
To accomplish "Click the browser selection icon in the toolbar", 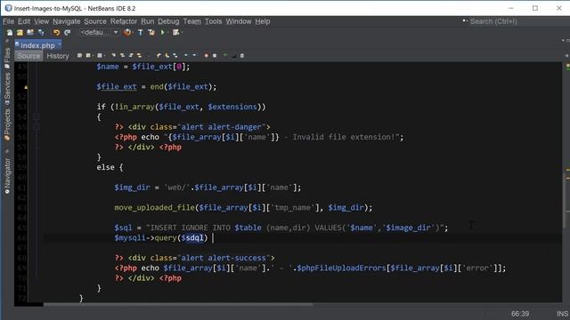I will point(126,33).
